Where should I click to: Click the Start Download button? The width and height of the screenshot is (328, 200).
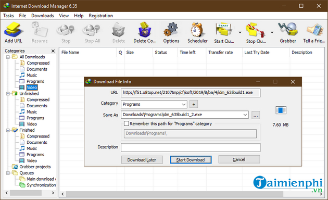pos(191,160)
